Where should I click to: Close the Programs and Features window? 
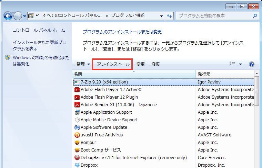coord(253,7)
